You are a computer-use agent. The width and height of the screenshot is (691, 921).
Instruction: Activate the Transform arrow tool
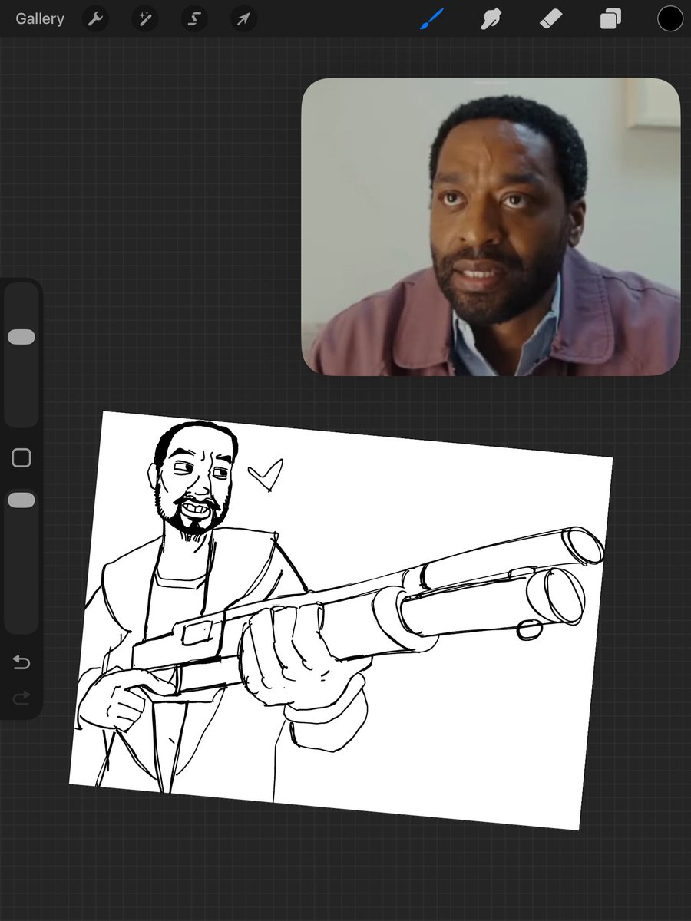(x=243, y=19)
